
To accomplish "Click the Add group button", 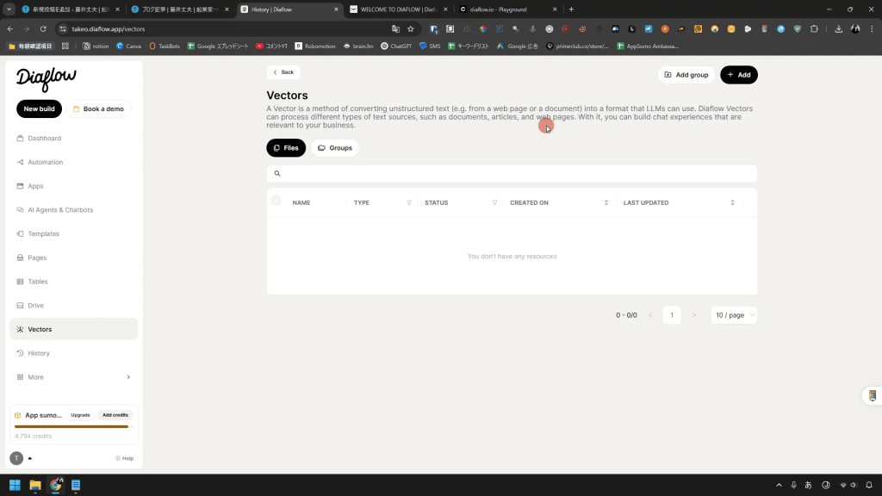I will coord(686,75).
